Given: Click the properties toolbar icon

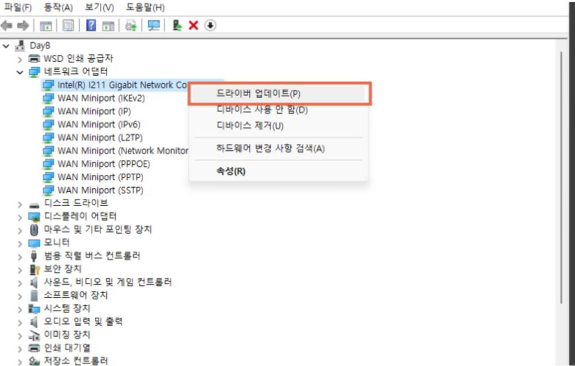Looking at the screenshot, I should tap(68, 26).
